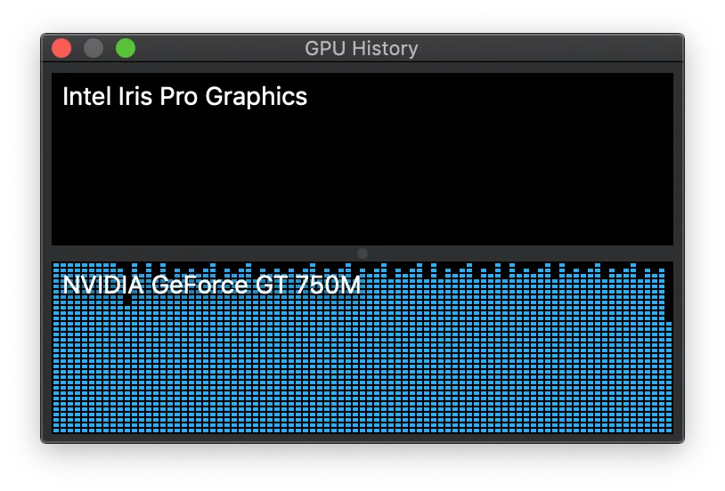The width and height of the screenshot is (725, 491).
Task: Click the GPU History title text
Action: click(361, 49)
